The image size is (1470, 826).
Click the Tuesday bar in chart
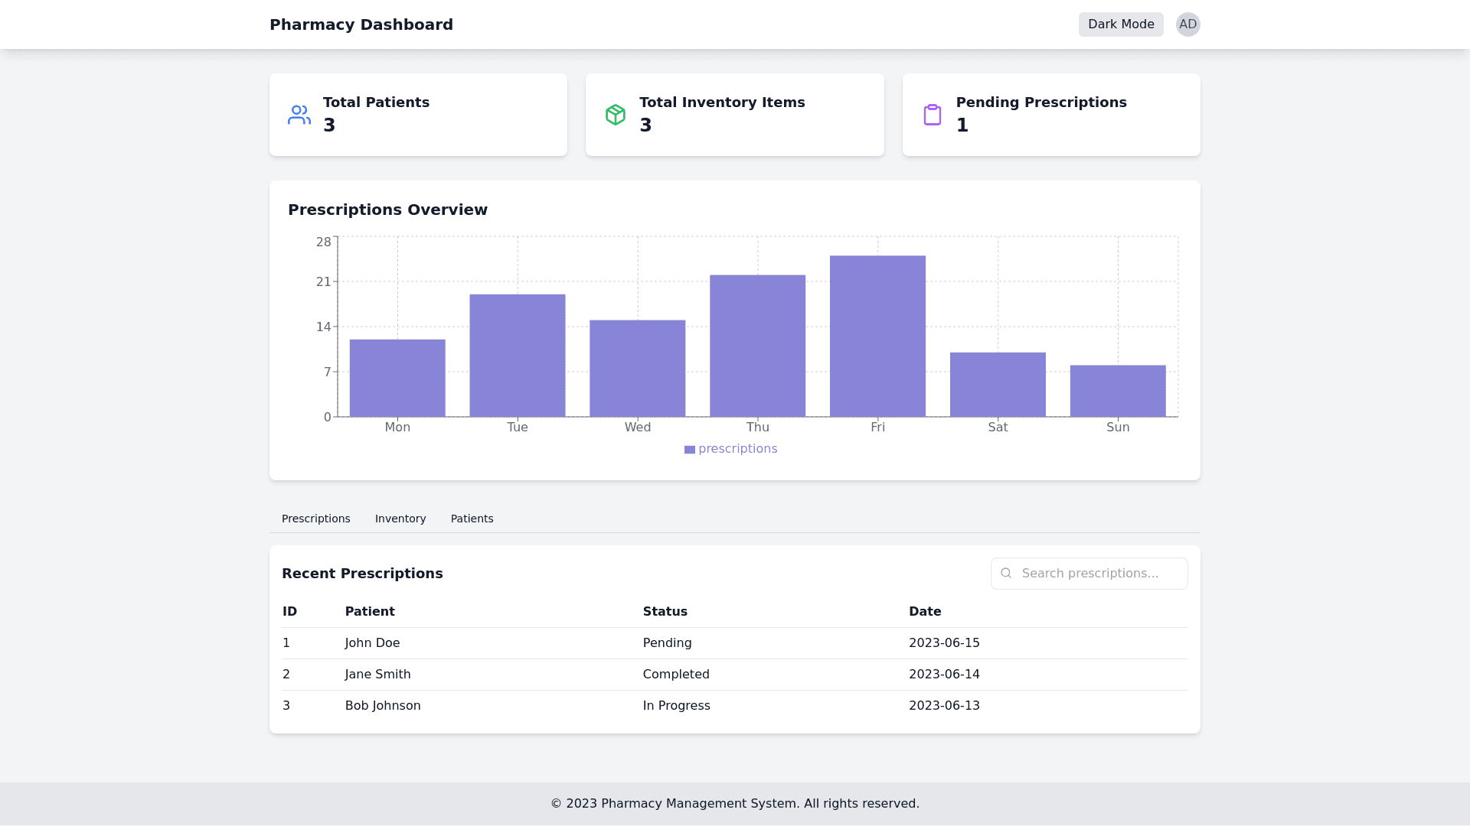click(517, 356)
